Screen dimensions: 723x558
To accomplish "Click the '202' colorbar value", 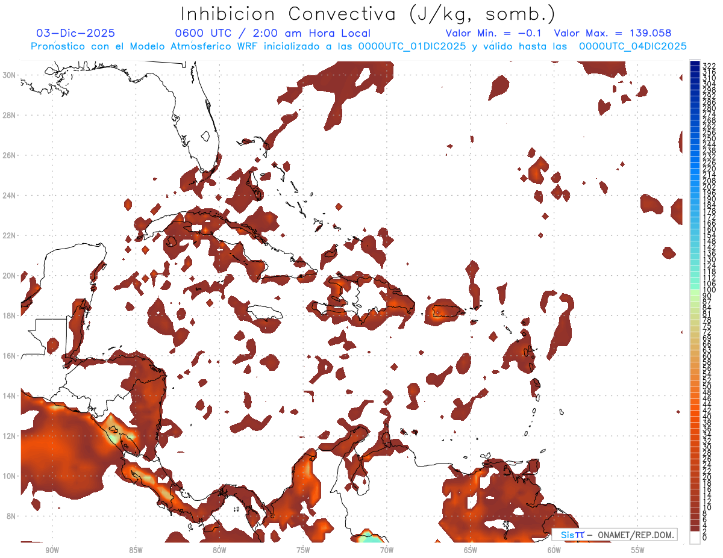I will 709,187.
